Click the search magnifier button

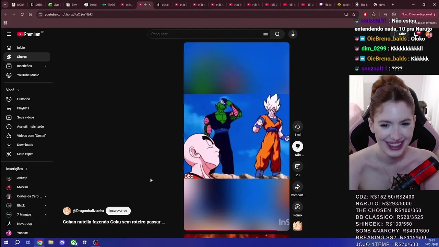click(x=277, y=34)
